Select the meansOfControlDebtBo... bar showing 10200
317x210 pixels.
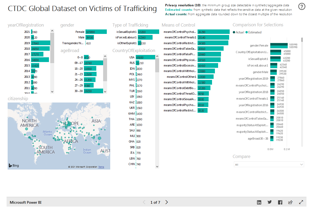click(x=204, y=88)
